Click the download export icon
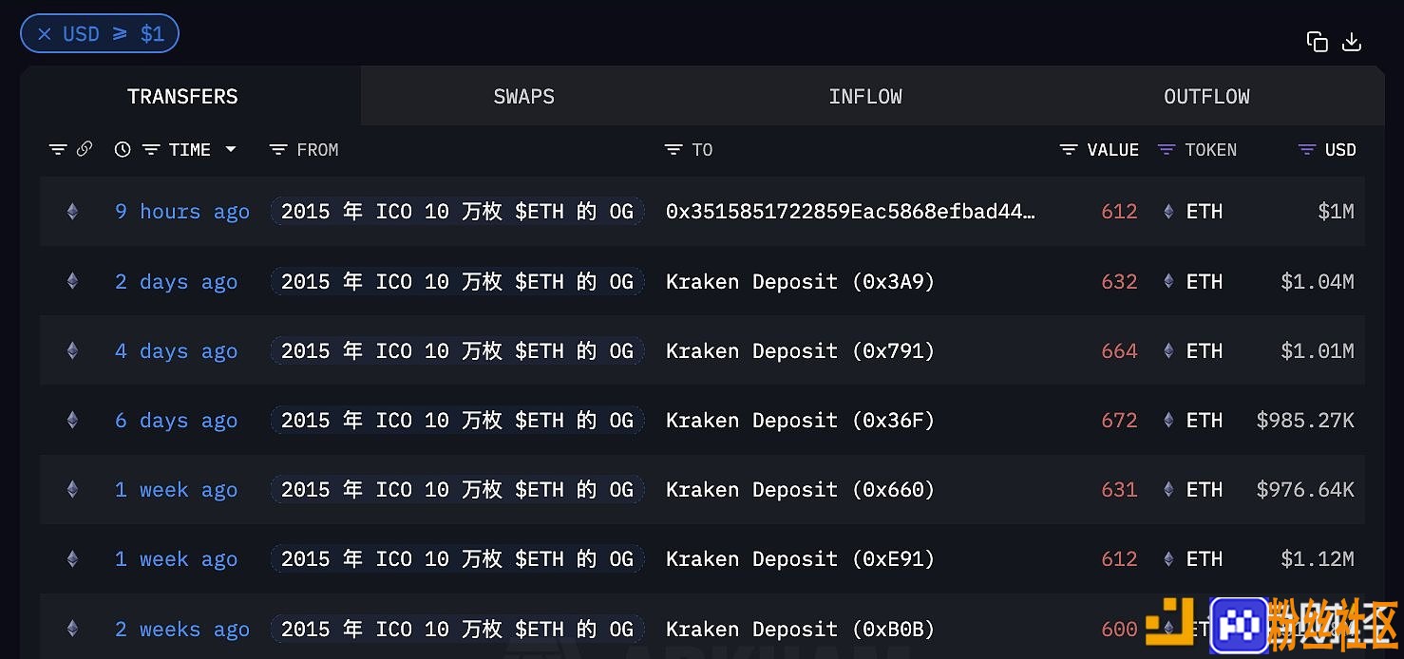Image resolution: width=1404 pixels, height=659 pixels. point(1352,42)
